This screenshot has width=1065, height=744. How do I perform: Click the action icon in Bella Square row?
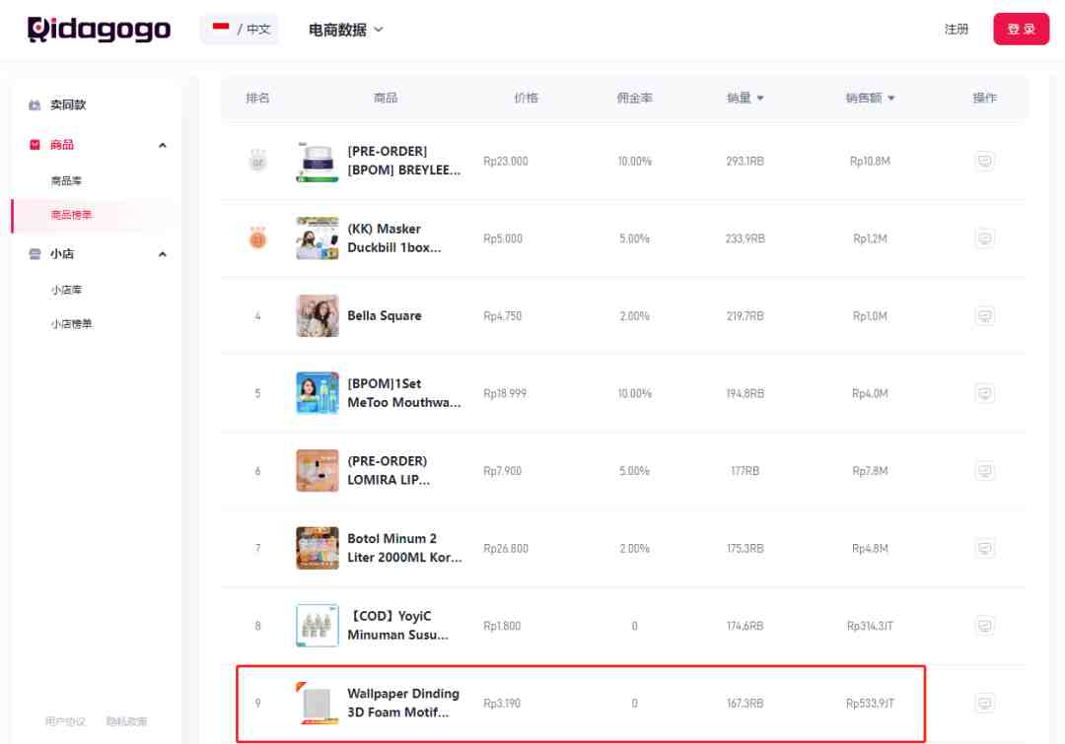pos(984,315)
